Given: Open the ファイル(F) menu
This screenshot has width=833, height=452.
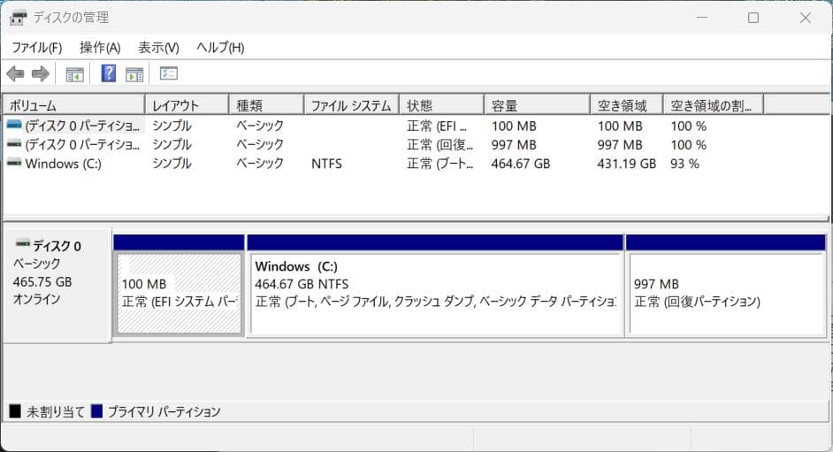Looking at the screenshot, I should [36, 48].
